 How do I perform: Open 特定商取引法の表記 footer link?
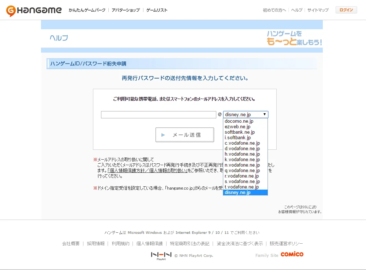coord(190,243)
